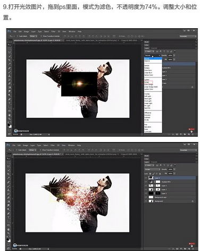Screen dimensions: 200x251
Task: Click the Ps logo in lower Photoshop window
Action: click(x=8, y=145)
